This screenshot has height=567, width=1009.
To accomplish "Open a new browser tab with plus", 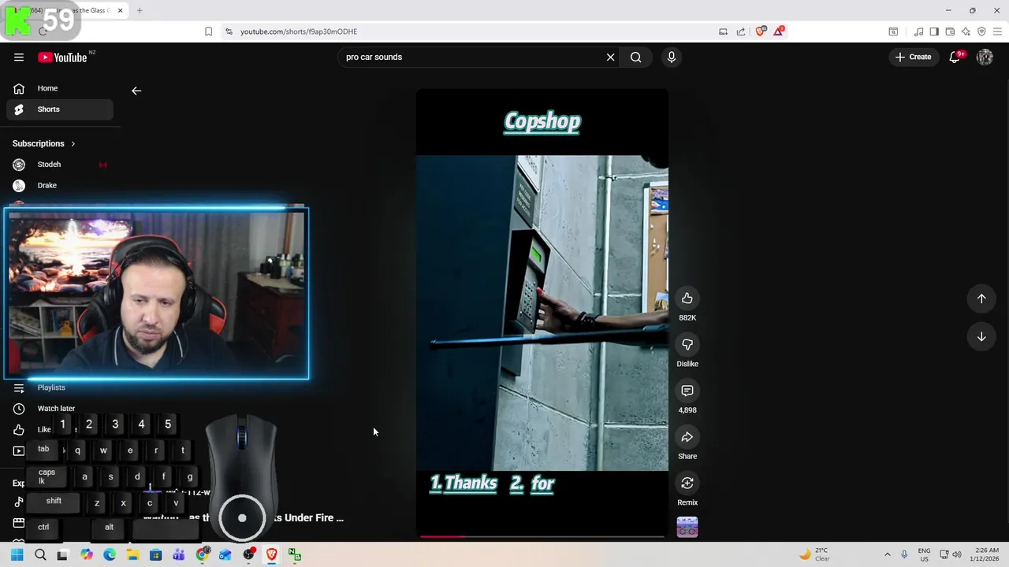I will pos(140,10).
